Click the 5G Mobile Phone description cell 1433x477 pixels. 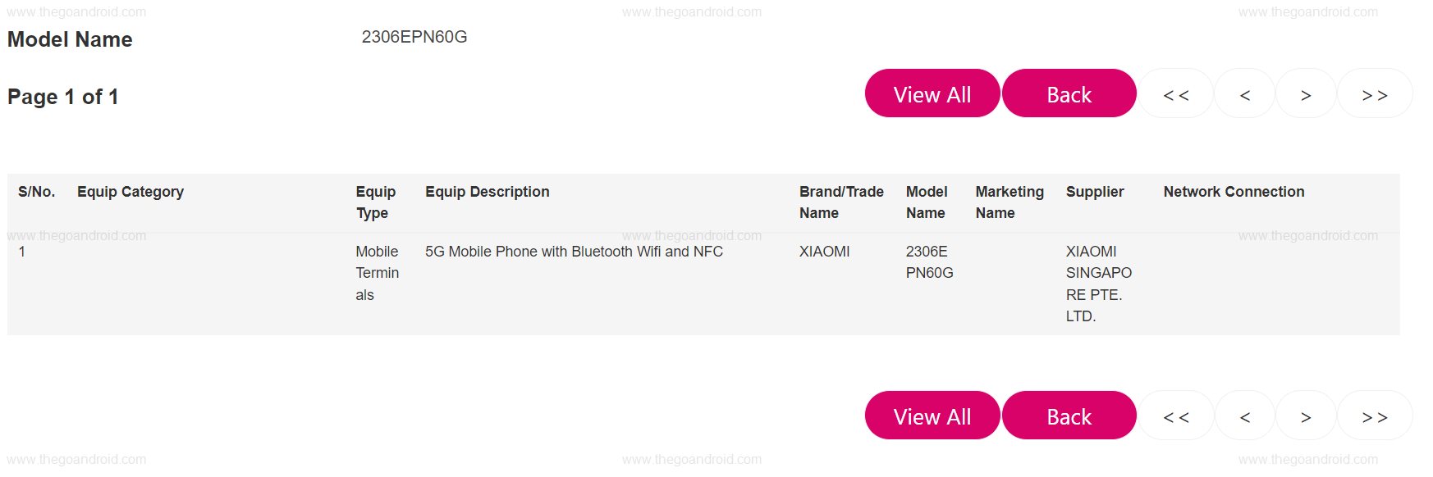point(574,252)
